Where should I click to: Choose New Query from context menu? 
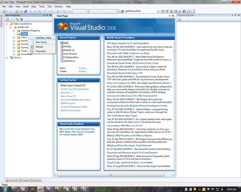coord(42,42)
